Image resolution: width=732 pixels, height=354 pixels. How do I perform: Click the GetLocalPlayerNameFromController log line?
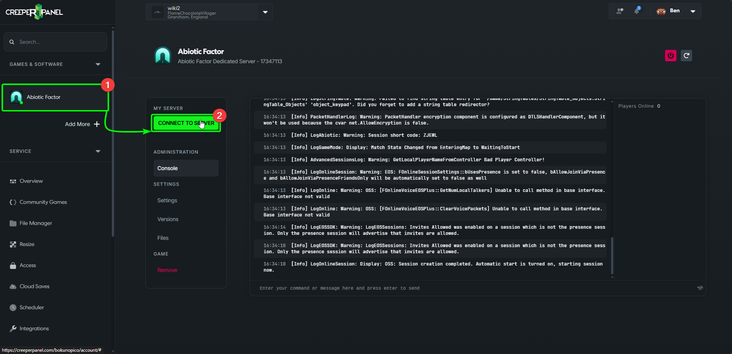pos(430,160)
